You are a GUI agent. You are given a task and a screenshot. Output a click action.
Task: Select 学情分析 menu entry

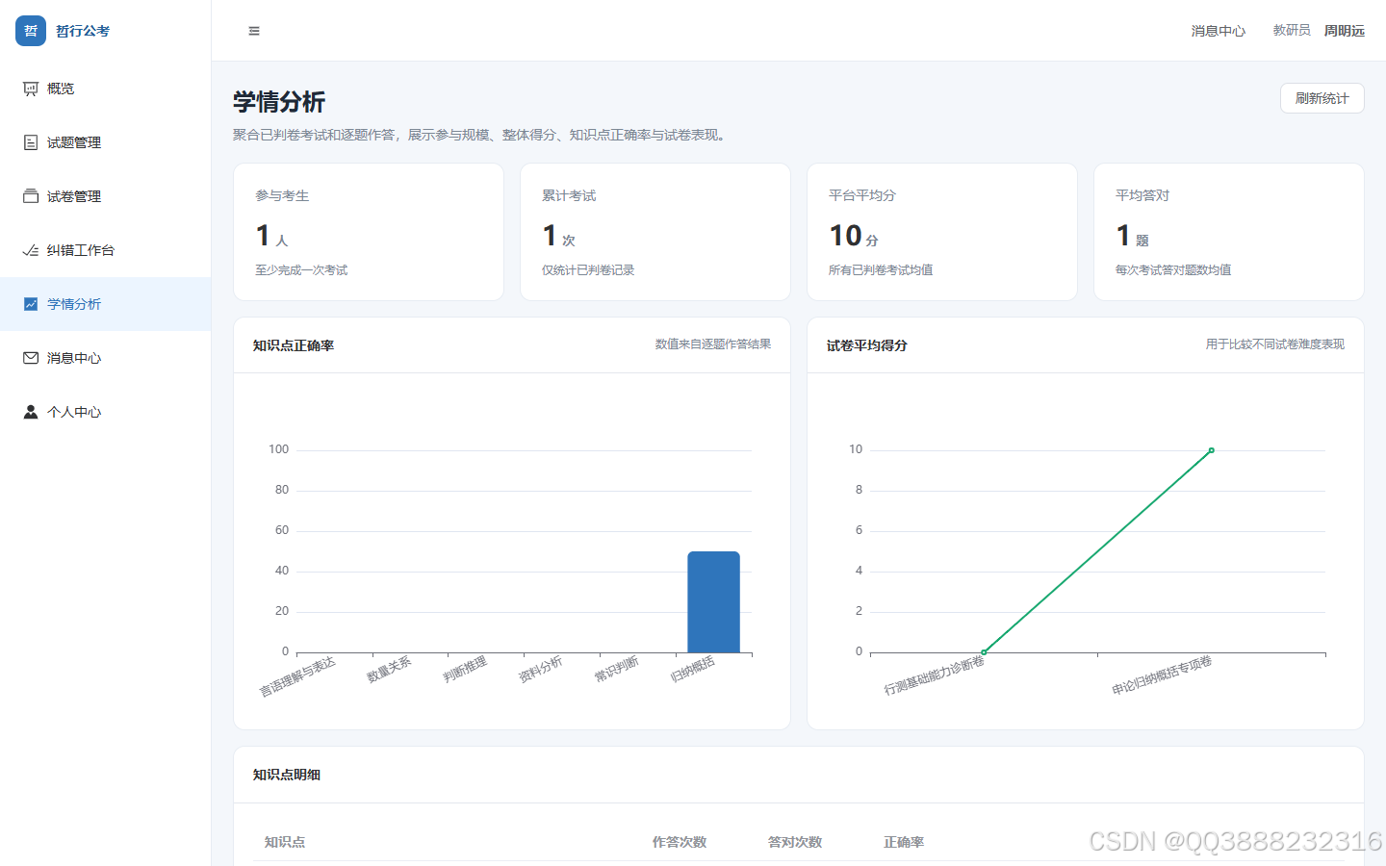coord(106,304)
